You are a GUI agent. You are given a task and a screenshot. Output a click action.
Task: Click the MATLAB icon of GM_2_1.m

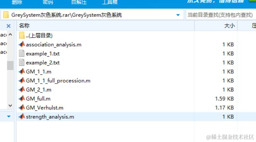coord(22,89)
